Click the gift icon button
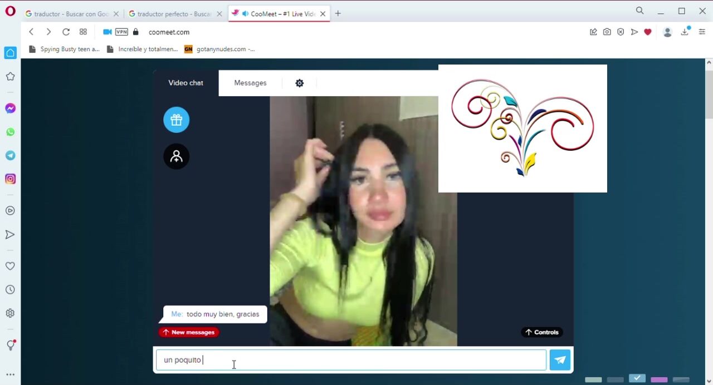The height and width of the screenshot is (385, 713). pos(176,120)
